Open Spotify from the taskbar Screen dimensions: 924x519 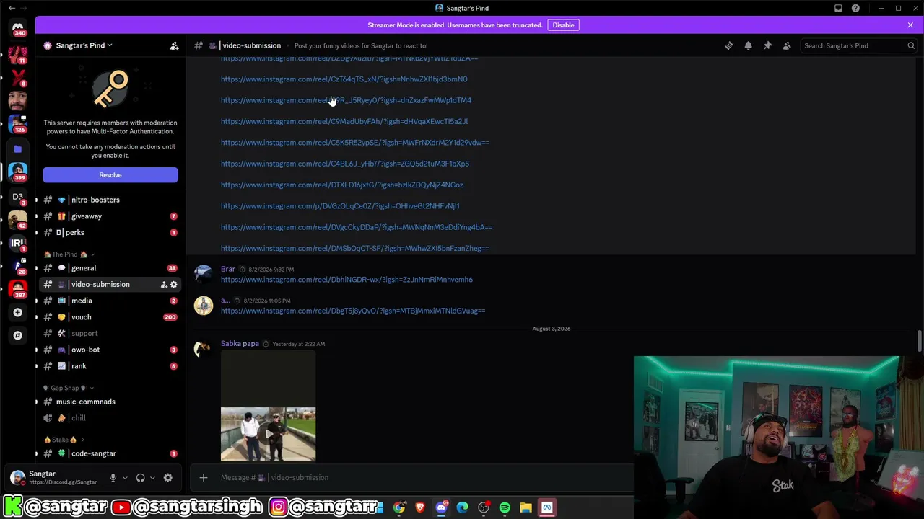tap(505, 507)
